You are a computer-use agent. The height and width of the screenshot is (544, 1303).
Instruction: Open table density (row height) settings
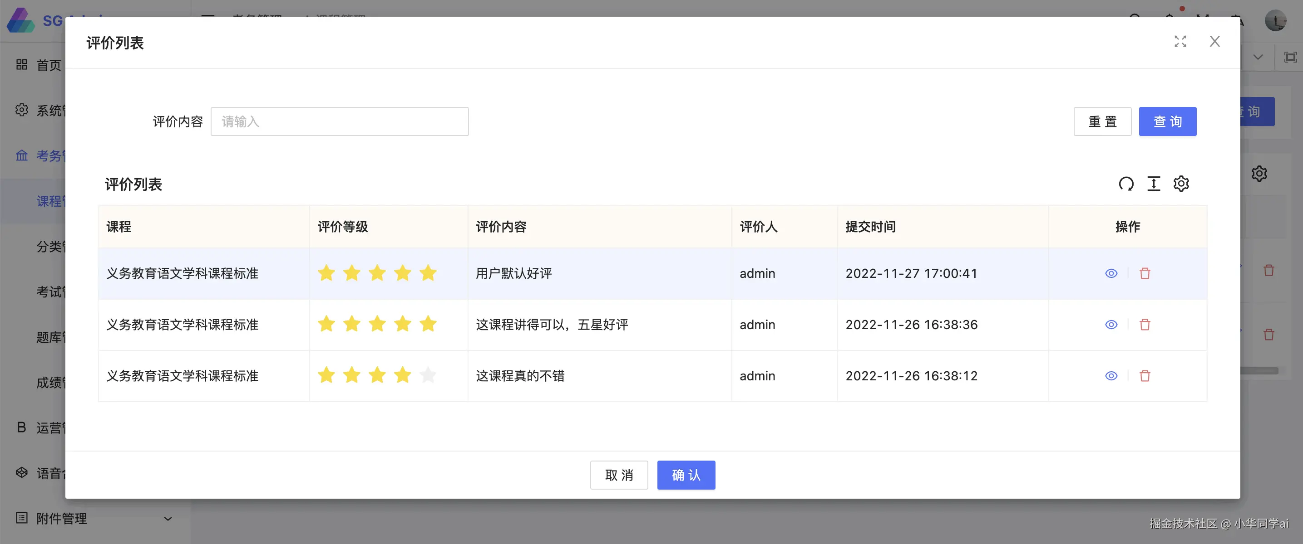click(1153, 184)
